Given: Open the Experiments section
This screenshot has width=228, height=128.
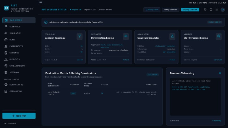Looking at the screenshot, I should [19, 46].
